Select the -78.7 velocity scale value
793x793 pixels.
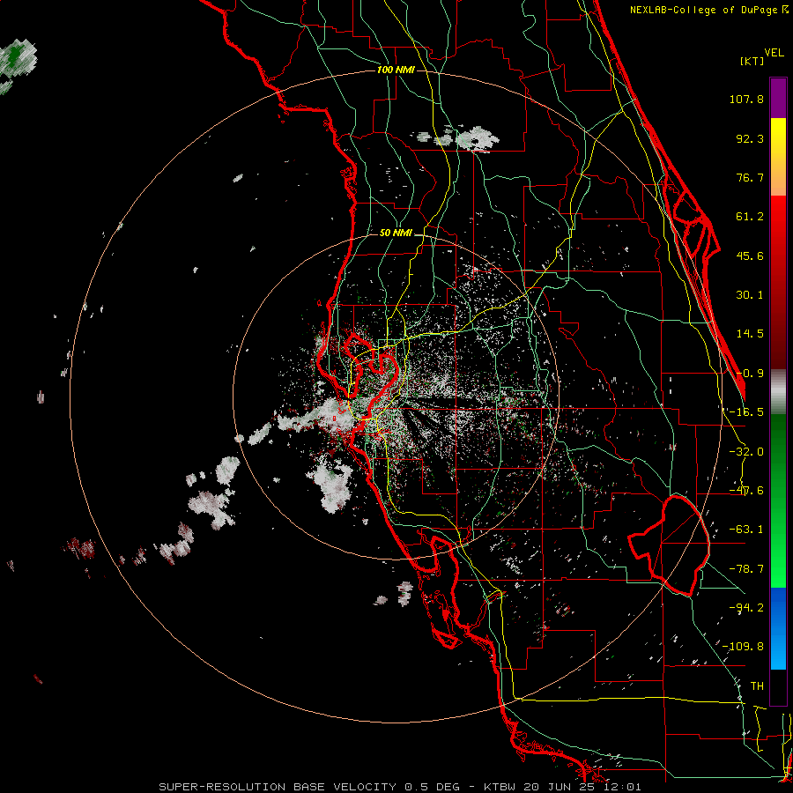[x=746, y=569]
